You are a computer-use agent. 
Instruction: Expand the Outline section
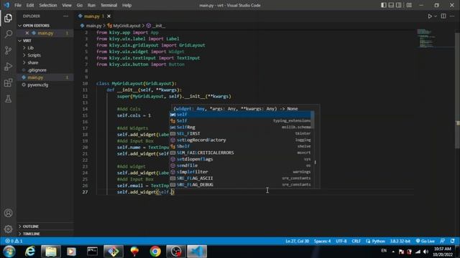pos(45,226)
